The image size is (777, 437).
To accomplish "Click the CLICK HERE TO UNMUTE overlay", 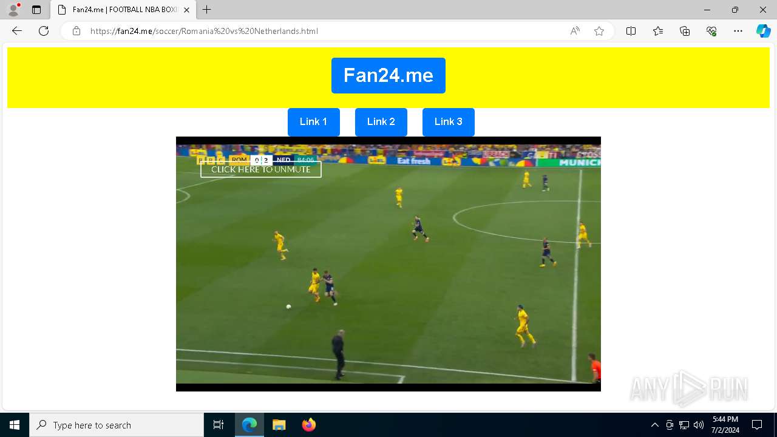I will [261, 169].
